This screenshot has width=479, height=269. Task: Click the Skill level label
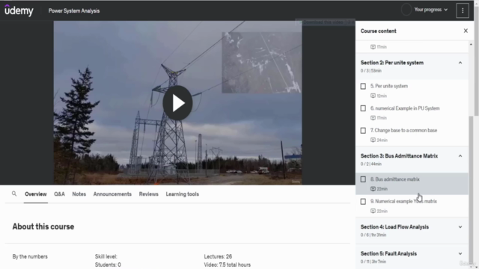point(106,256)
